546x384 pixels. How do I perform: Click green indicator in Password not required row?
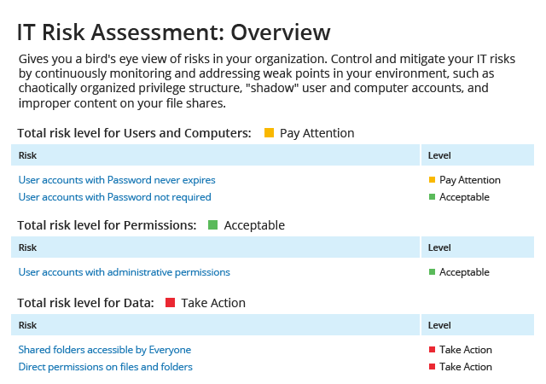(432, 197)
